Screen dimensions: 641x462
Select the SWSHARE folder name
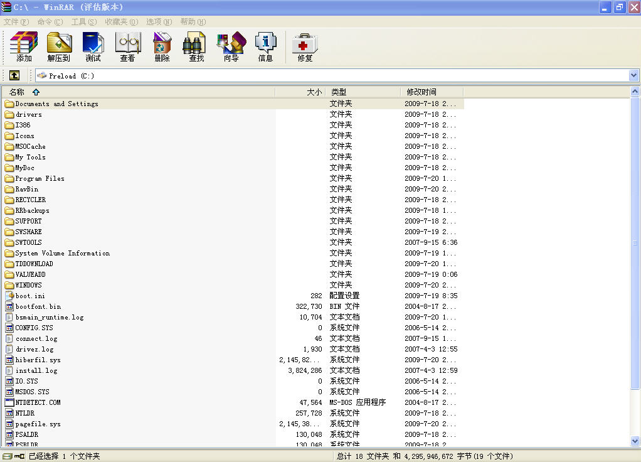tap(29, 232)
